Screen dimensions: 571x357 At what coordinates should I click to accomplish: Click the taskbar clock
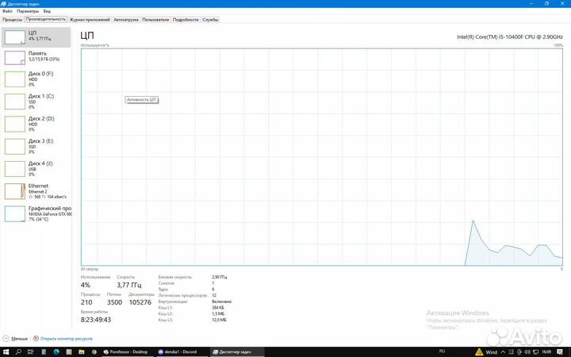pyautogui.click(x=546, y=352)
